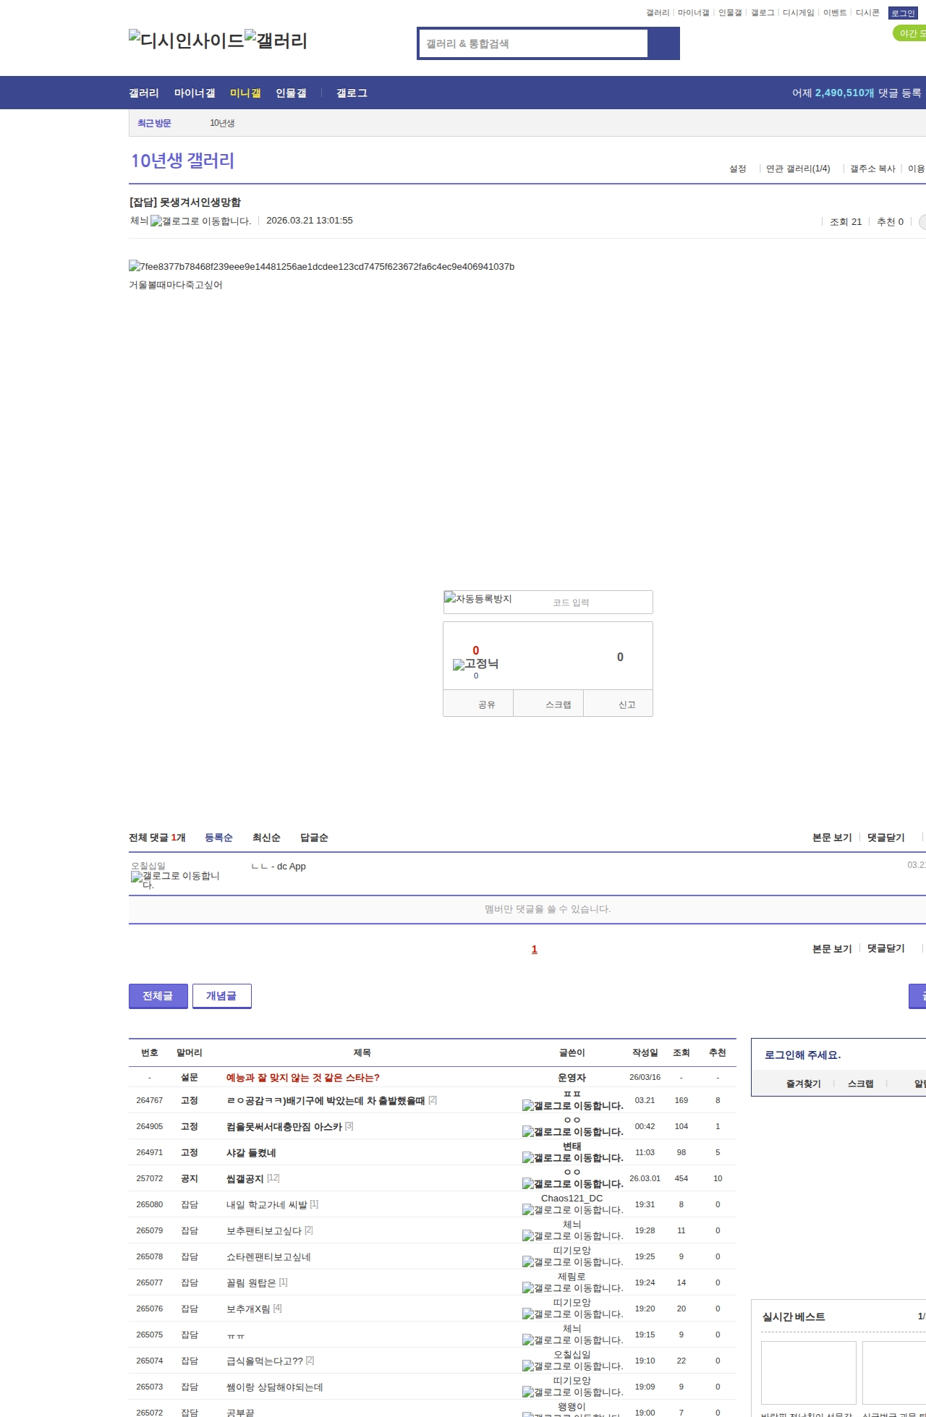Screen dimensions: 926x1417
Task: Sort comments by 최신순
Action: pyautogui.click(x=266, y=838)
